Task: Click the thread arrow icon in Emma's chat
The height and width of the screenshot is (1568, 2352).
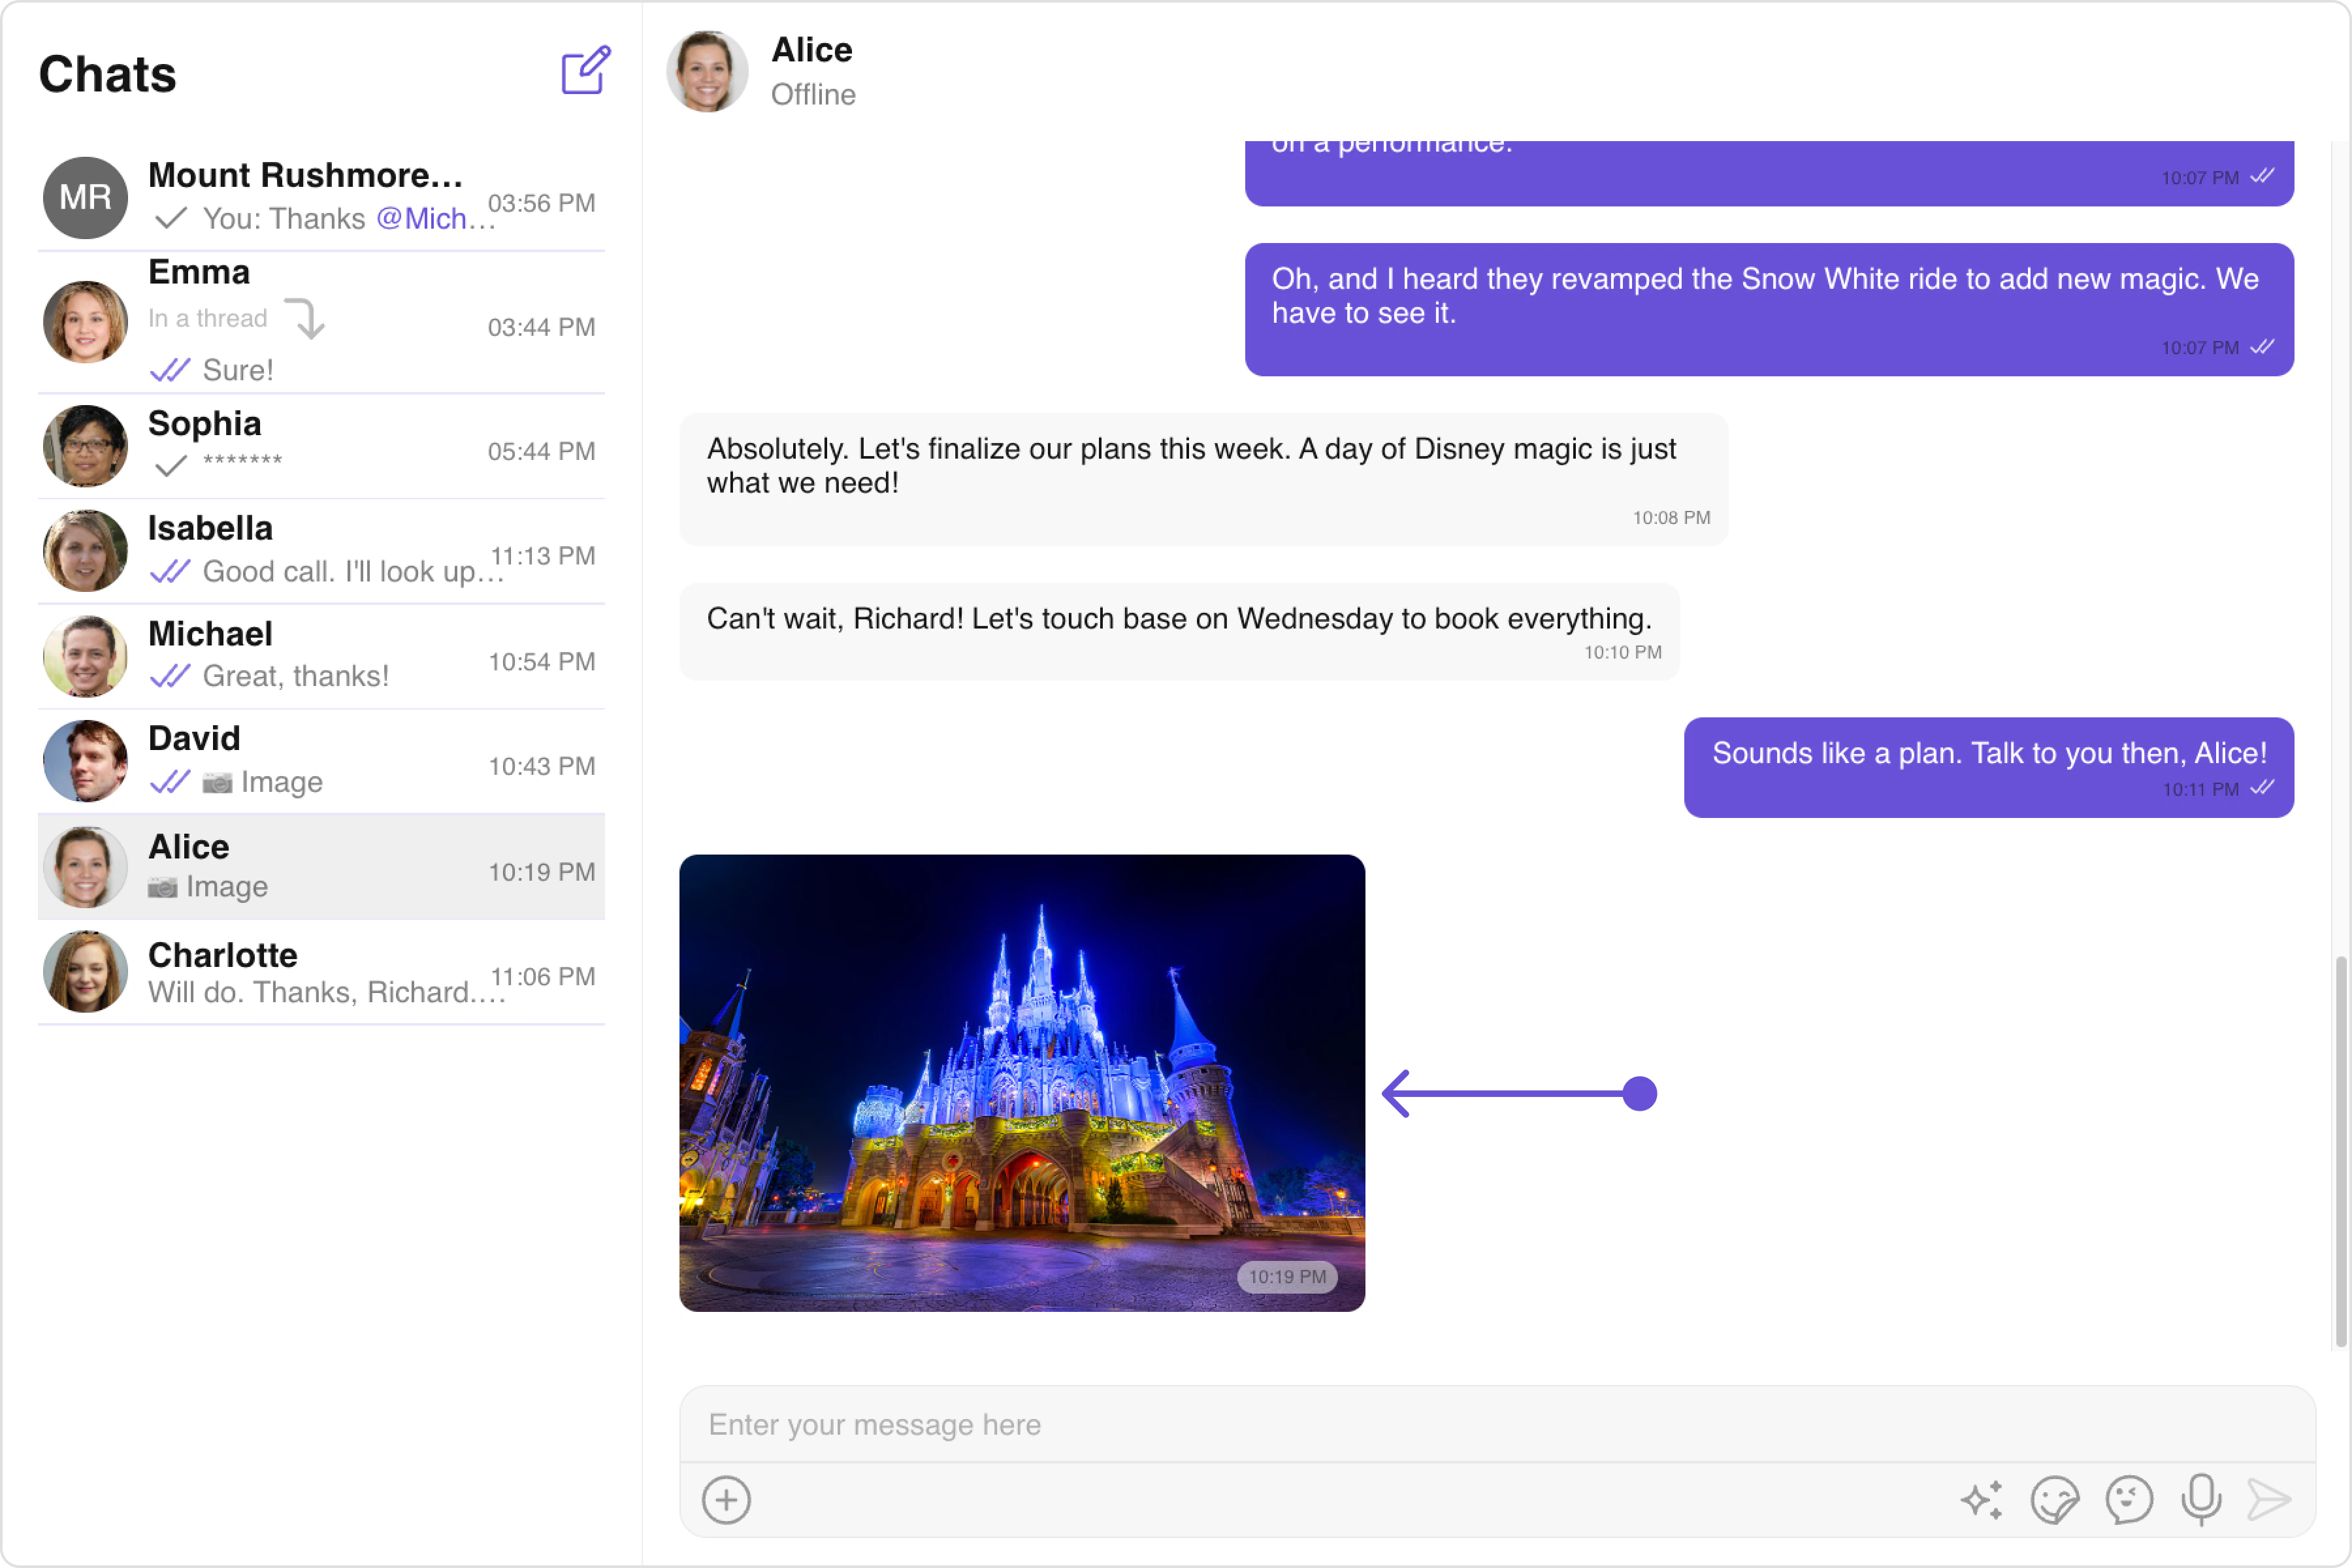Action: pos(306,319)
